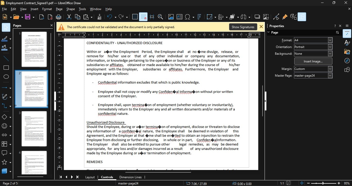Viewport: 352px width, 186px height.
Task: Switch to the Layout layer tab
Action: (90, 177)
